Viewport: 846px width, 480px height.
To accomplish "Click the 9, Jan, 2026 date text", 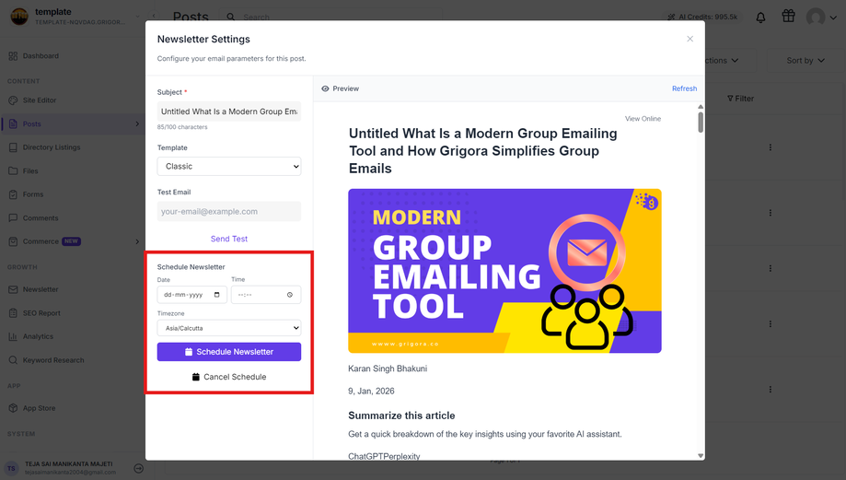I will [371, 391].
